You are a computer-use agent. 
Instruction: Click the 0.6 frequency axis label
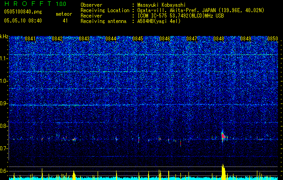pos(4,171)
